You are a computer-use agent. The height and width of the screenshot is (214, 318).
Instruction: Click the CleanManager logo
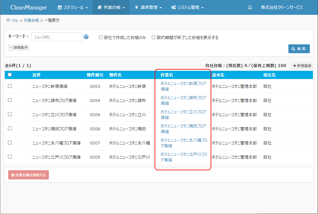pos(29,8)
